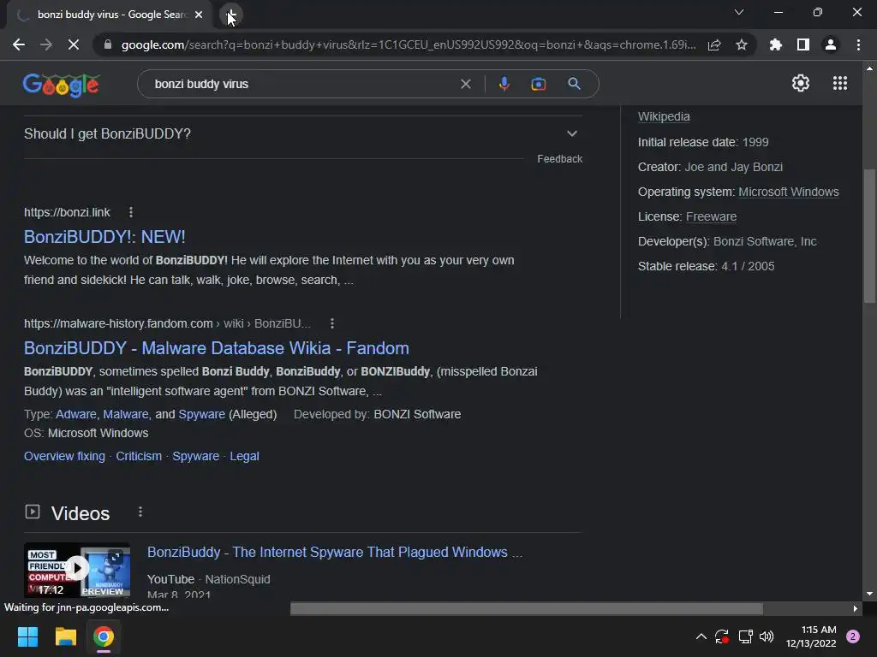Close the bonzi buddy virus tab

199,15
